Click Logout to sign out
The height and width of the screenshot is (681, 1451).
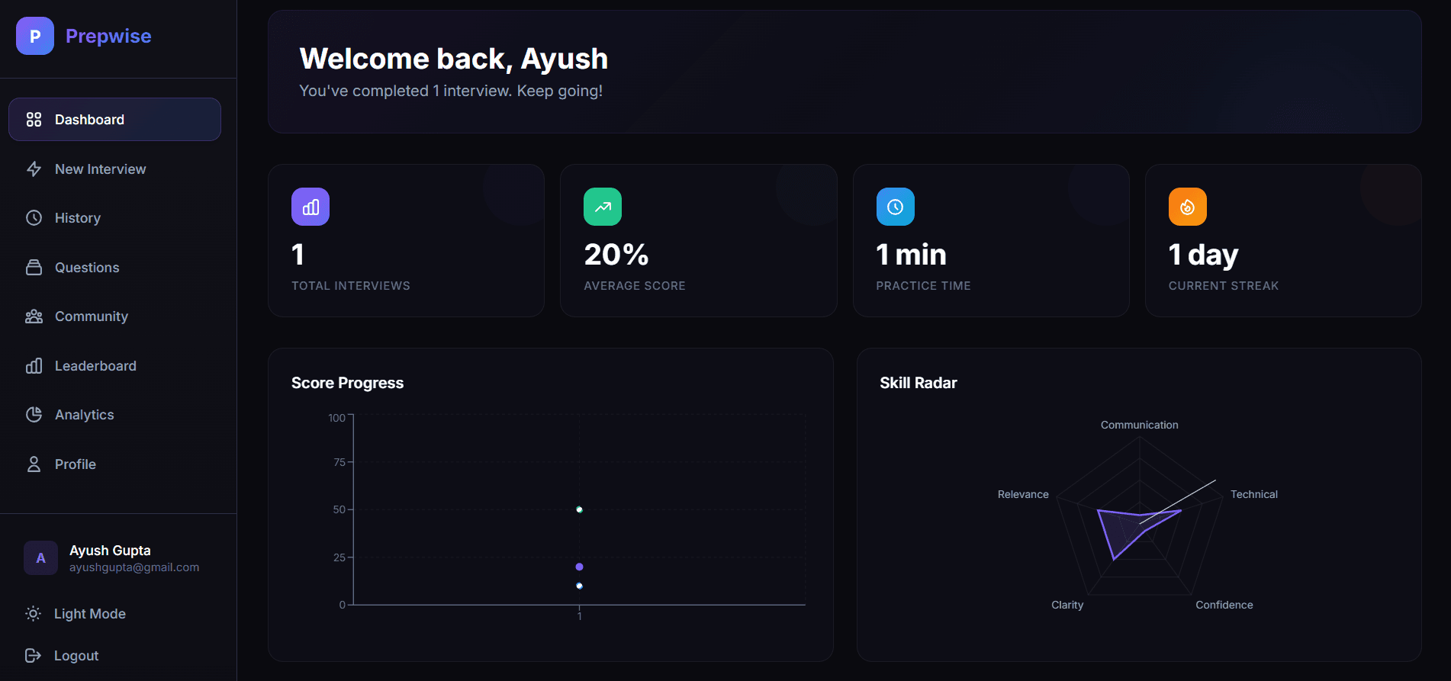[x=76, y=655]
